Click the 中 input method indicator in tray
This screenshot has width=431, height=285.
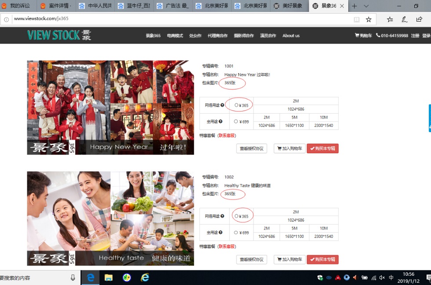391,278
